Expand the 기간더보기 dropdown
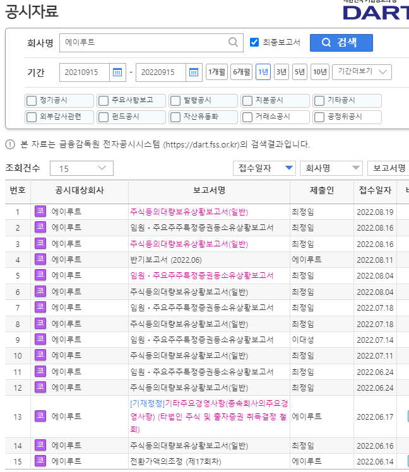Viewport: 409px width, 472px height. (362, 72)
